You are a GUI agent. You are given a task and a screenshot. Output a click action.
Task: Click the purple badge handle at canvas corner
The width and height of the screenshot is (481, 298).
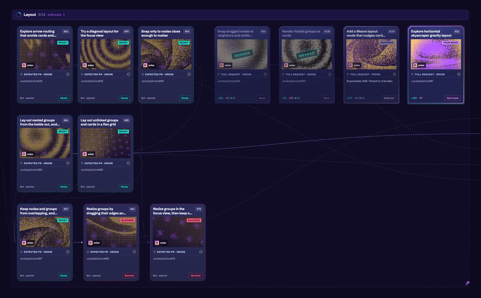click(467, 283)
